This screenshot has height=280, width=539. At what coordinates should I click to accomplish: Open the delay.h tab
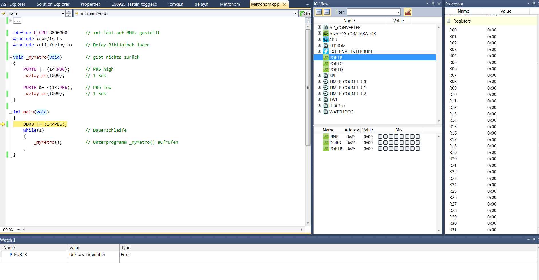pyautogui.click(x=201, y=4)
